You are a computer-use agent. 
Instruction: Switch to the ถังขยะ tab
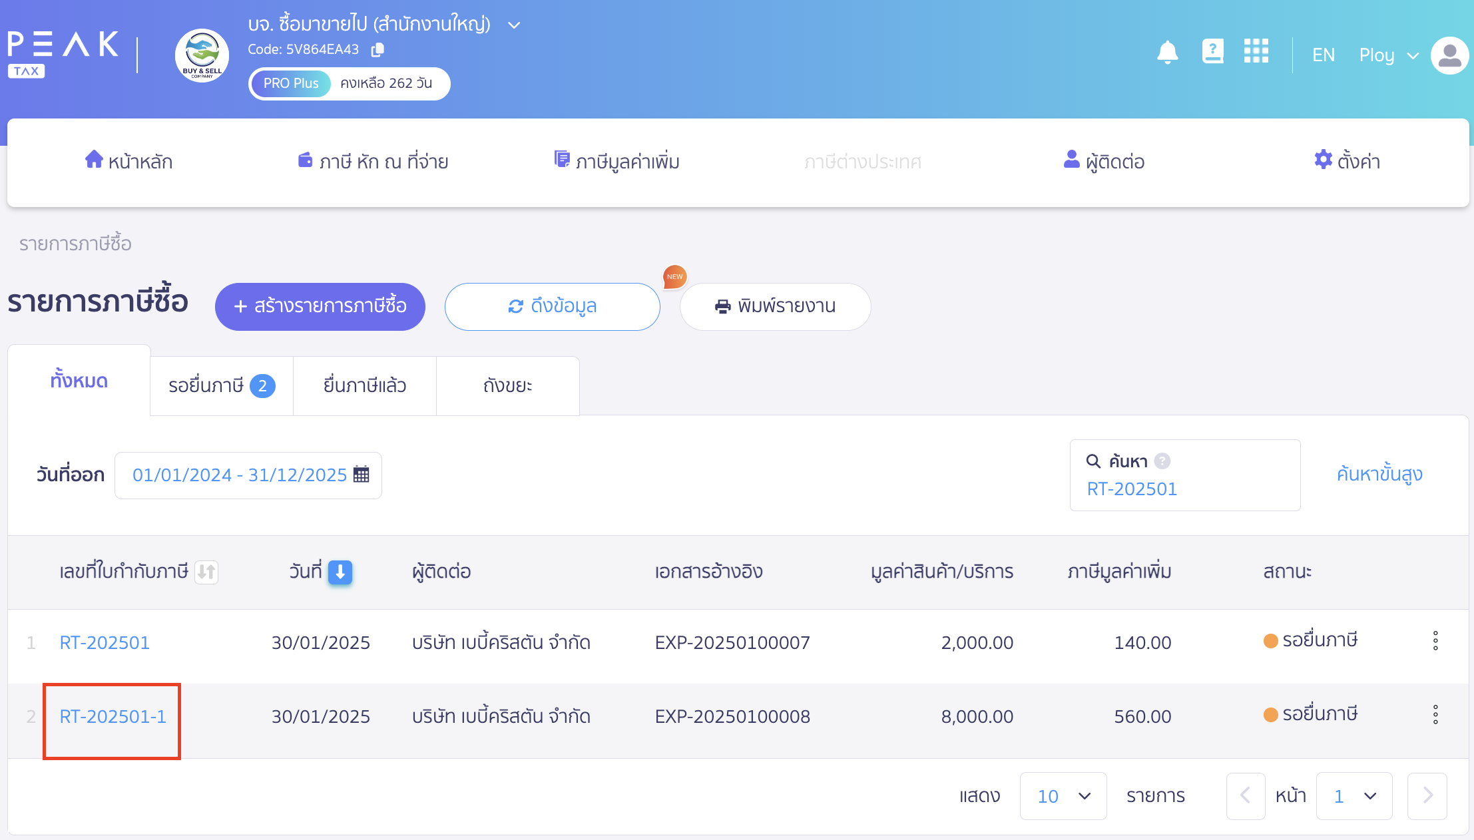507,385
